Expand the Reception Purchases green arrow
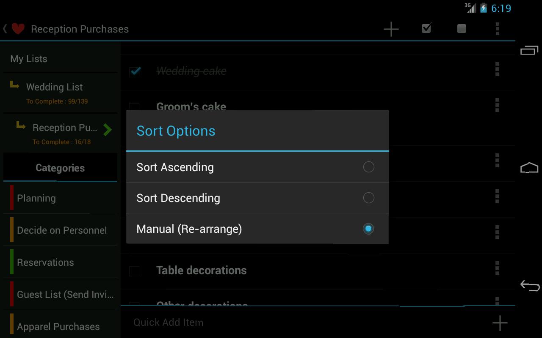542x338 pixels. pos(107,130)
